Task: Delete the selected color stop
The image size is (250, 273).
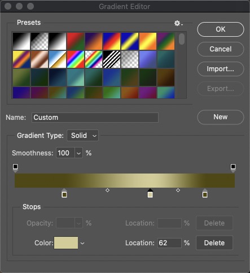Action: point(214,243)
